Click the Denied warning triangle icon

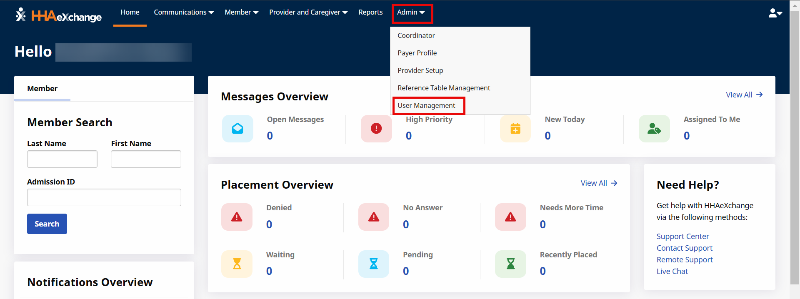tap(237, 217)
